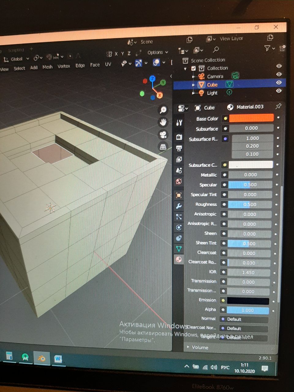Toggle visibility eye for Collection
This screenshot has width=294, height=392.
[x=279, y=66]
